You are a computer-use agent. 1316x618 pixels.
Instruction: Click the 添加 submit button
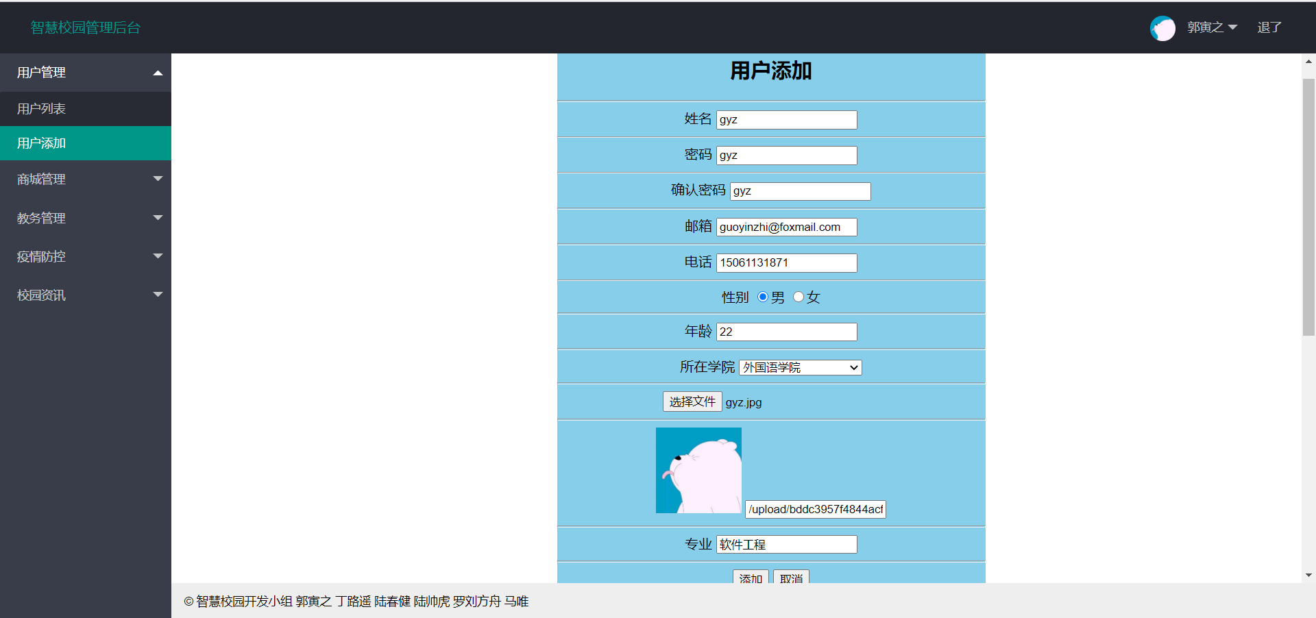click(x=751, y=578)
